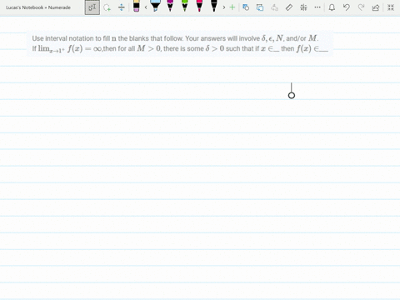
Task: Open the notifications bell
Action: (332, 7)
